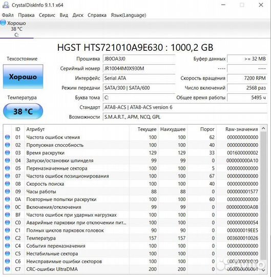Click the status orb for attribute 07
The width and height of the screenshot is (271, 277).
(7, 176)
